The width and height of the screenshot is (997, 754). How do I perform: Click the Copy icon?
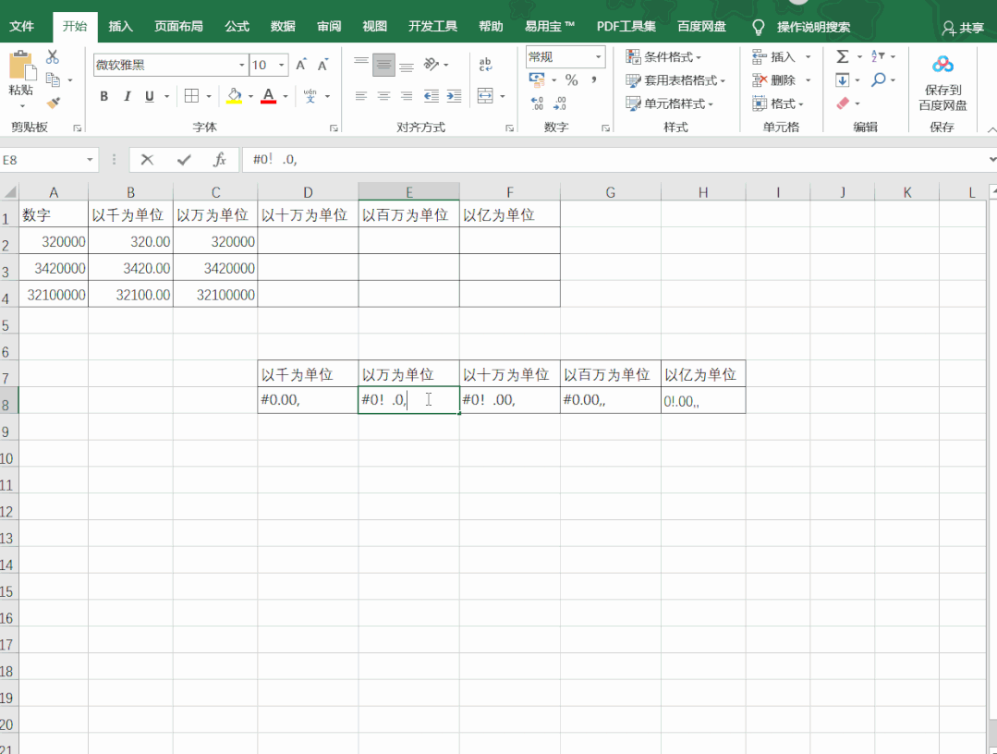click(54, 80)
